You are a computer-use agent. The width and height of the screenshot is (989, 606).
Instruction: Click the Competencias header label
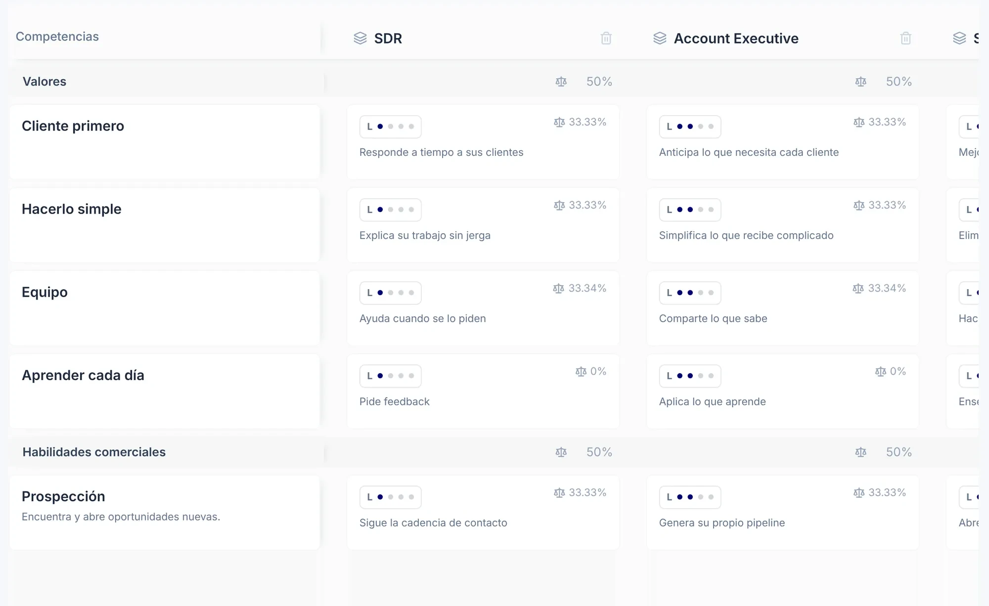pyautogui.click(x=57, y=37)
